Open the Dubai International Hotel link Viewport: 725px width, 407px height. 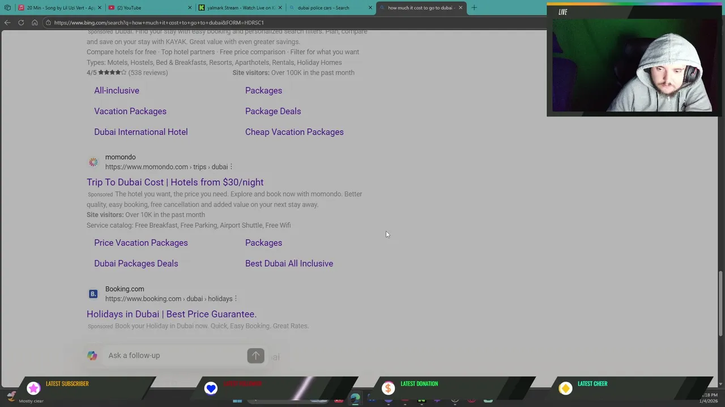[x=141, y=132]
